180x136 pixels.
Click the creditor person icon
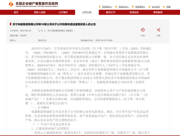click(x=99, y=7)
